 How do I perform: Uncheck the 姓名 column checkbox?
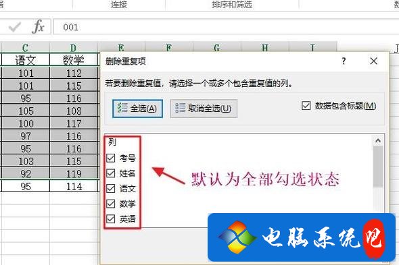111,173
